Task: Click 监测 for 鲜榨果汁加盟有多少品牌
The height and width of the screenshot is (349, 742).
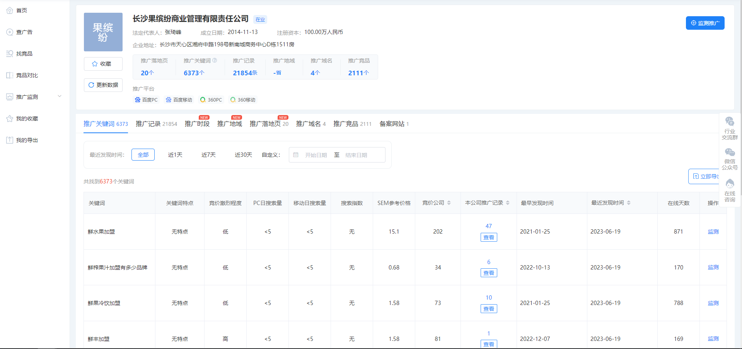Action: (x=713, y=267)
